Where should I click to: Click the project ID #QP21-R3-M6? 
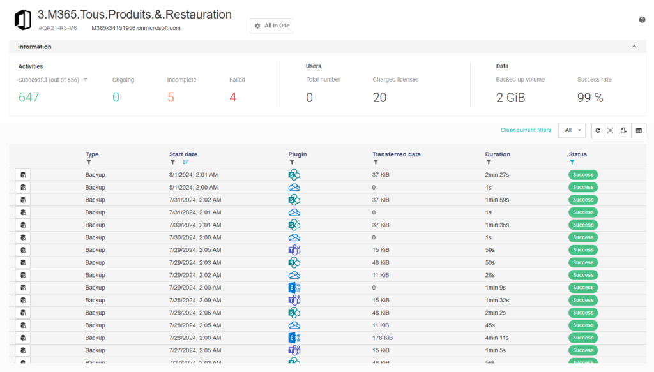pos(57,28)
